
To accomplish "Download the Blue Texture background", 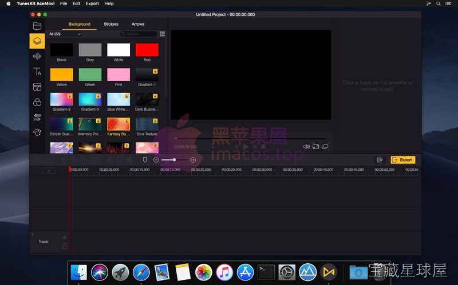I will point(155,121).
